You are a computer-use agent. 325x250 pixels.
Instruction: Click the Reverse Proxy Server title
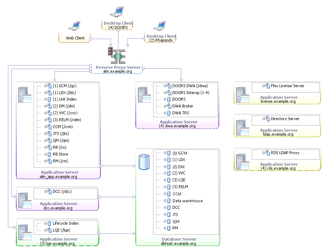pyautogui.click(x=118, y=67)
